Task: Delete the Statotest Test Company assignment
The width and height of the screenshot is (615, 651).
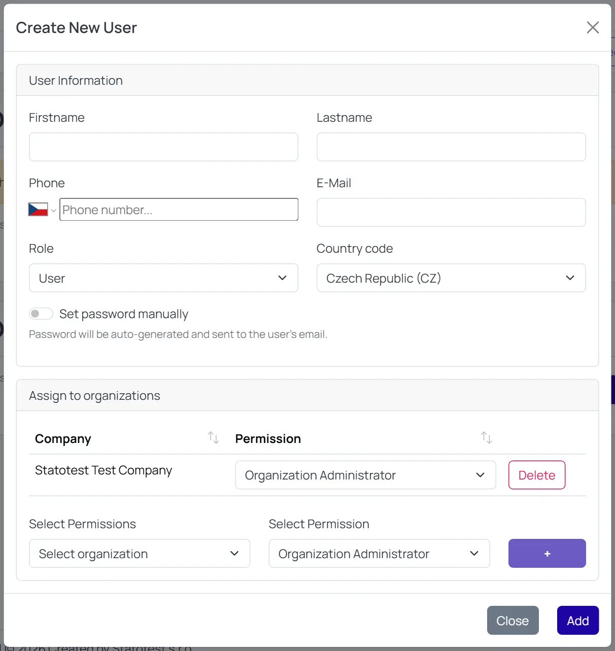Action: (x=537, y=475)
